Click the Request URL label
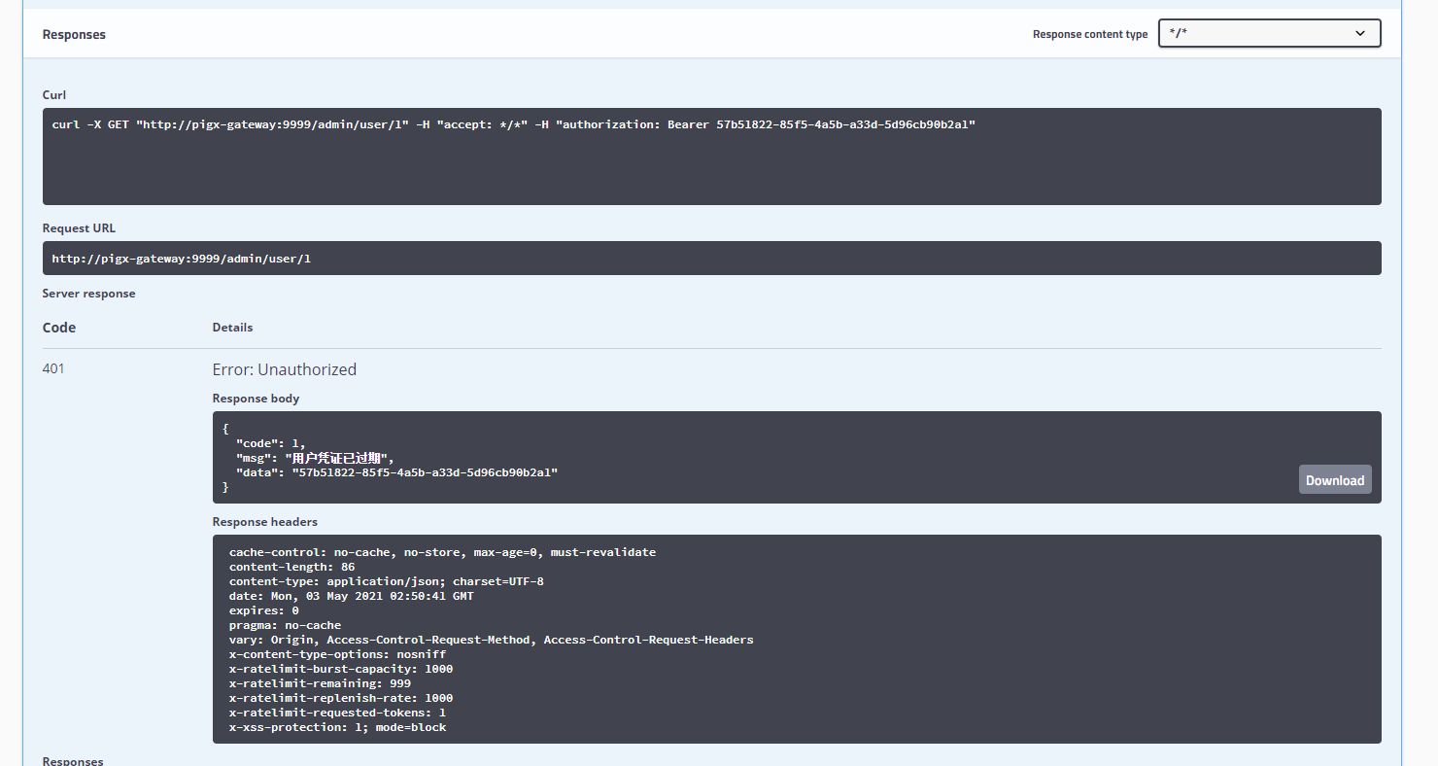The height and width of the screenshot is (766, 1438). (x=79, y=228)
